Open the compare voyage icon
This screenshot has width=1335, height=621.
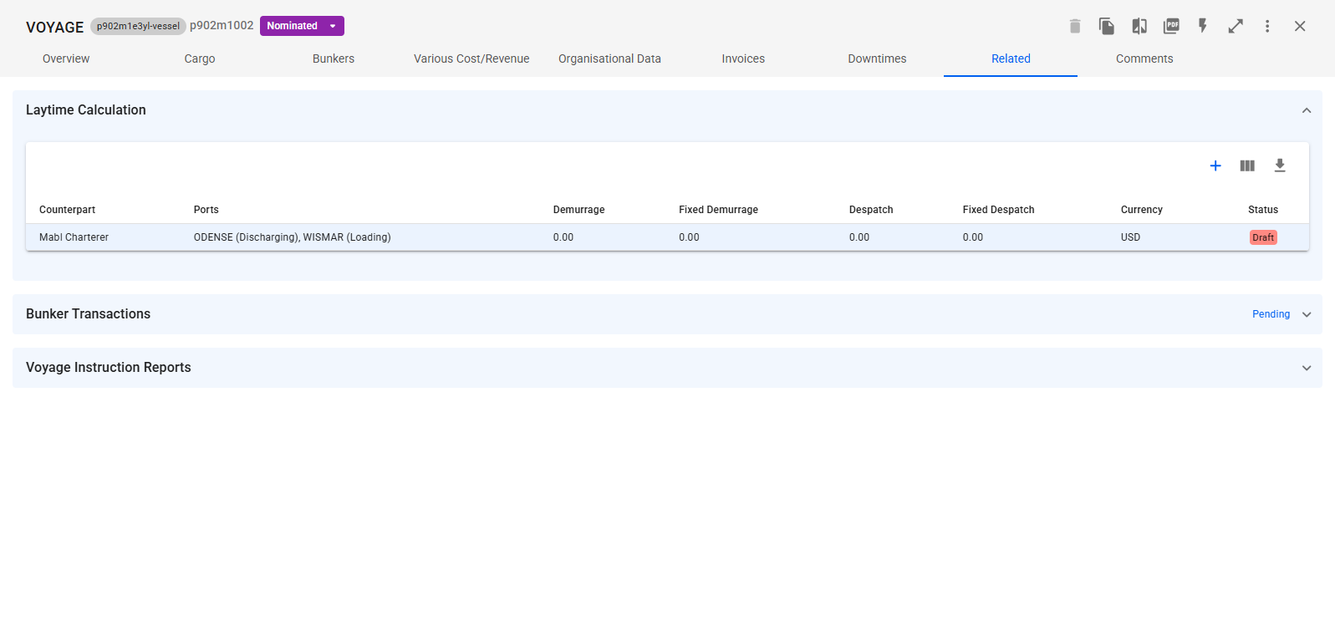1139,26
